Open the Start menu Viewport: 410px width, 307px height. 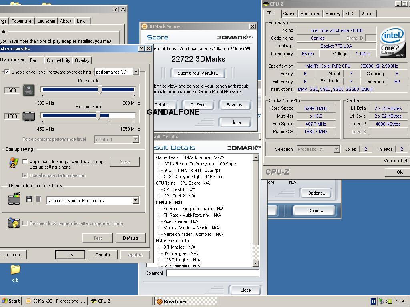point(11,301)
